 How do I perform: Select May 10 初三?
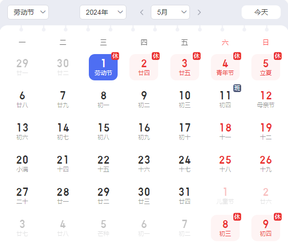[185, 99]
